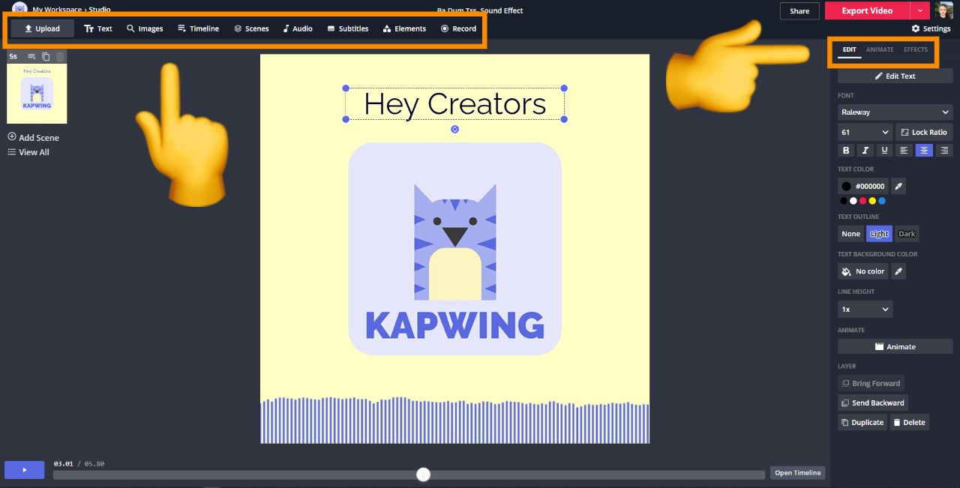960x488 pixels.
Task: Click the Upload button in the toolbar
Action: pyautogui.click(x=42, y=28)
